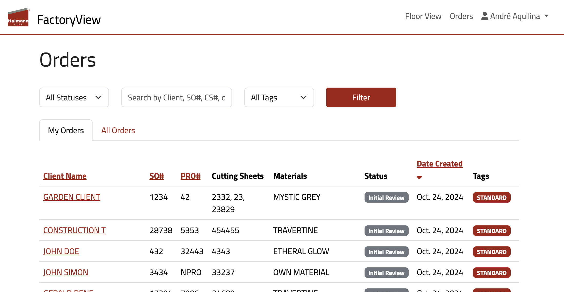Click the Floor View navigation icon
The height and width of the screenshot is (292, 564).
tap(423, 16)
